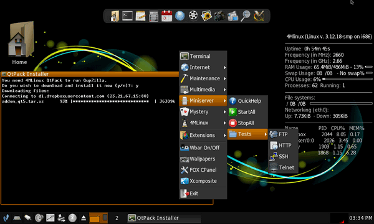Launch the terminal from the top dock
This screenshot has height=224, width=374.
click(127, 16)
